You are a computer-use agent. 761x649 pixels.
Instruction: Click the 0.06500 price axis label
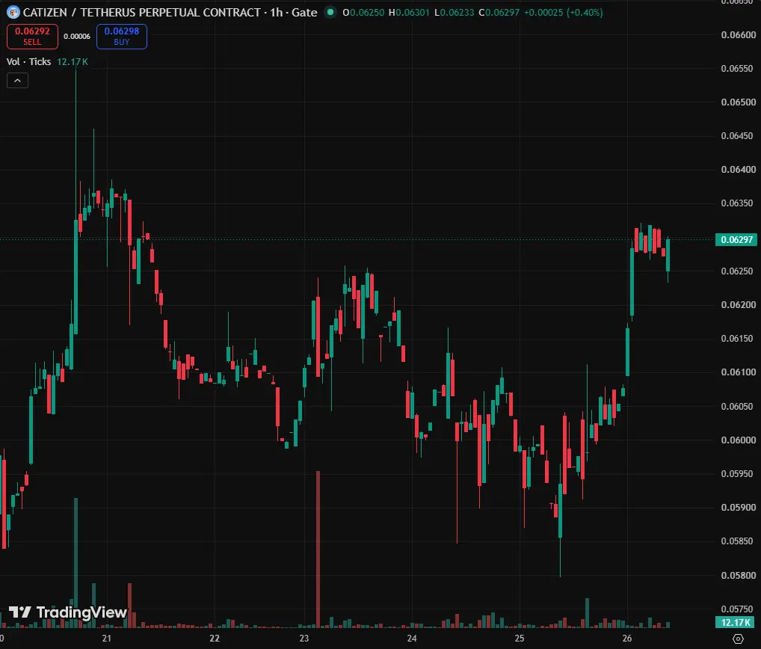[738, 102]
